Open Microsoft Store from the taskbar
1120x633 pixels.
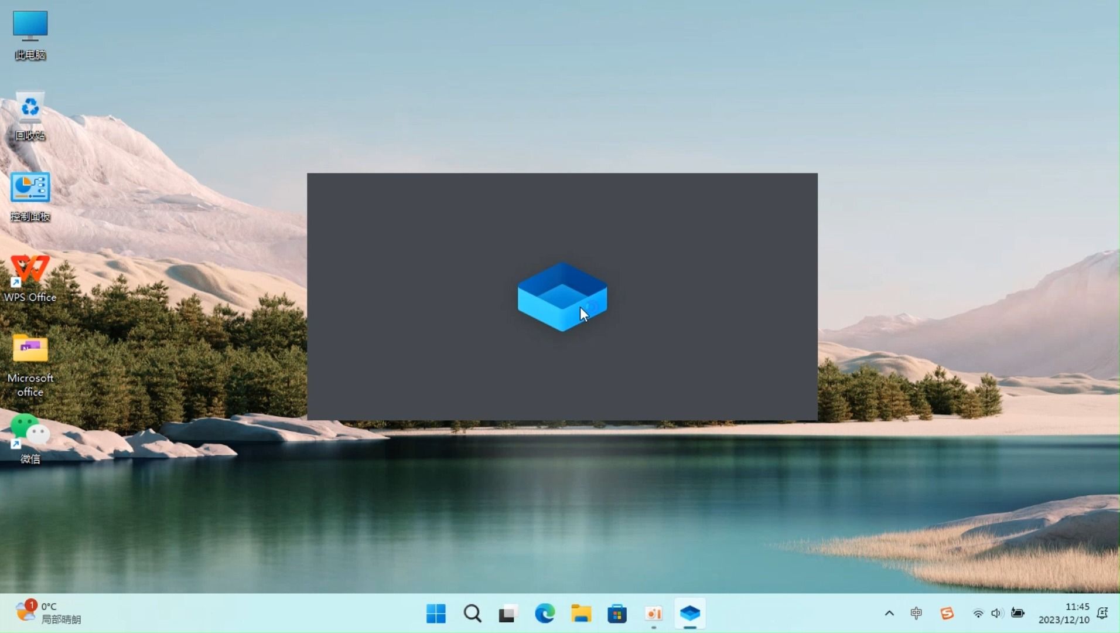tap(617, 614)
